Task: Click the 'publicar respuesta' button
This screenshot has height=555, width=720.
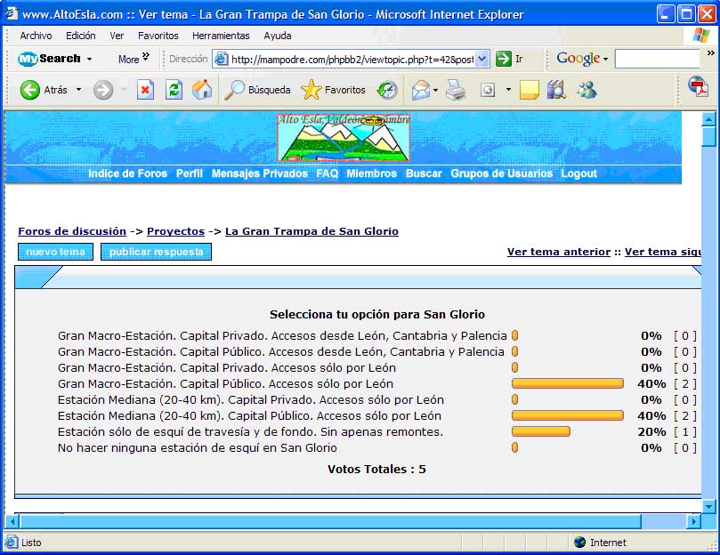Action: coord(156,252)
